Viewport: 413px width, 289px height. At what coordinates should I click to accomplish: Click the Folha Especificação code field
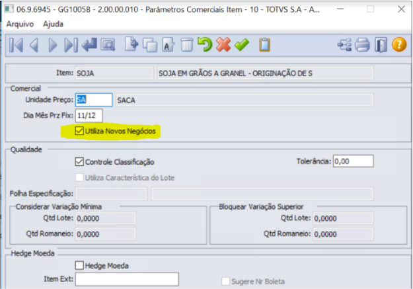tap(111, 194)
